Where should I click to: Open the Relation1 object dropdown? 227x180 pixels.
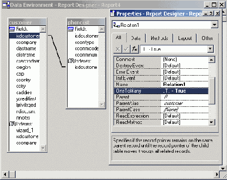(x=214, y=25)
